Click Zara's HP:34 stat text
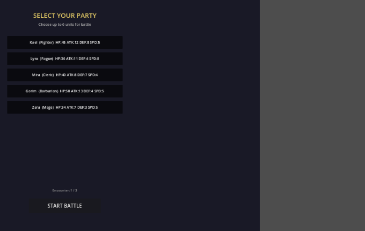 click(61, 107)
